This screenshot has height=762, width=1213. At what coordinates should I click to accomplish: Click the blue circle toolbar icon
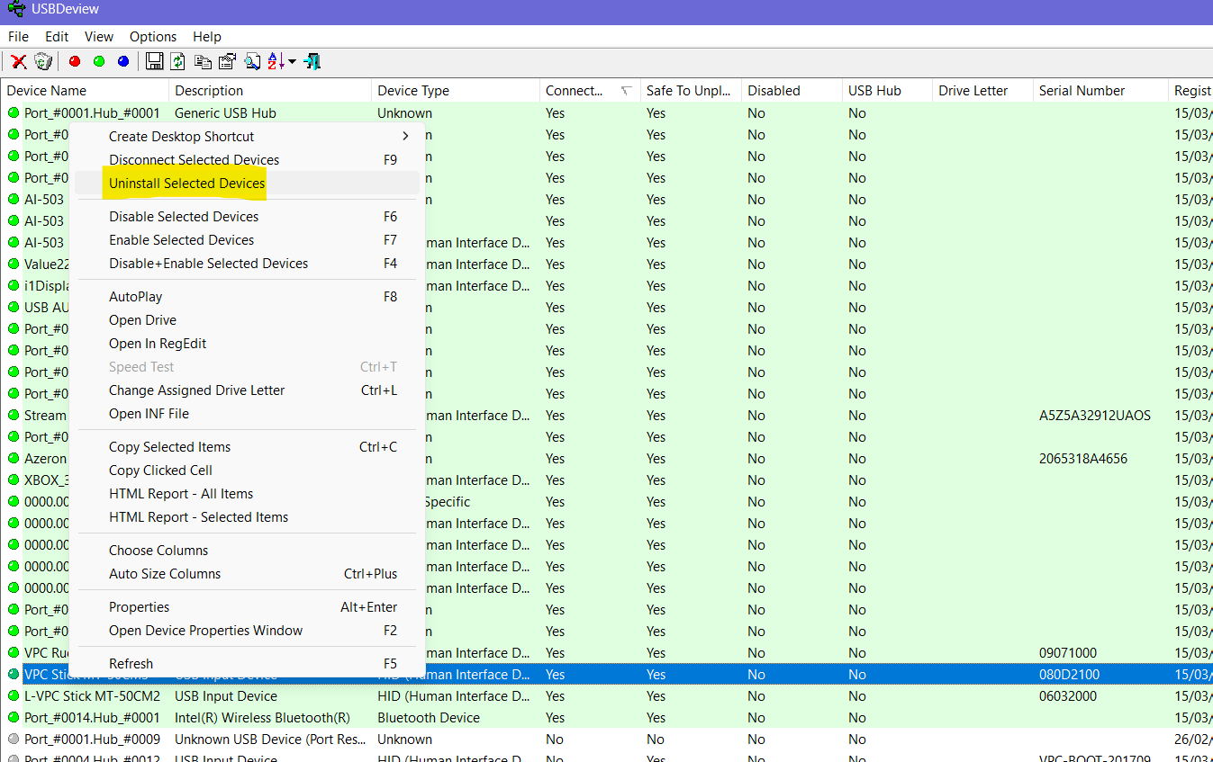[123, 61]
